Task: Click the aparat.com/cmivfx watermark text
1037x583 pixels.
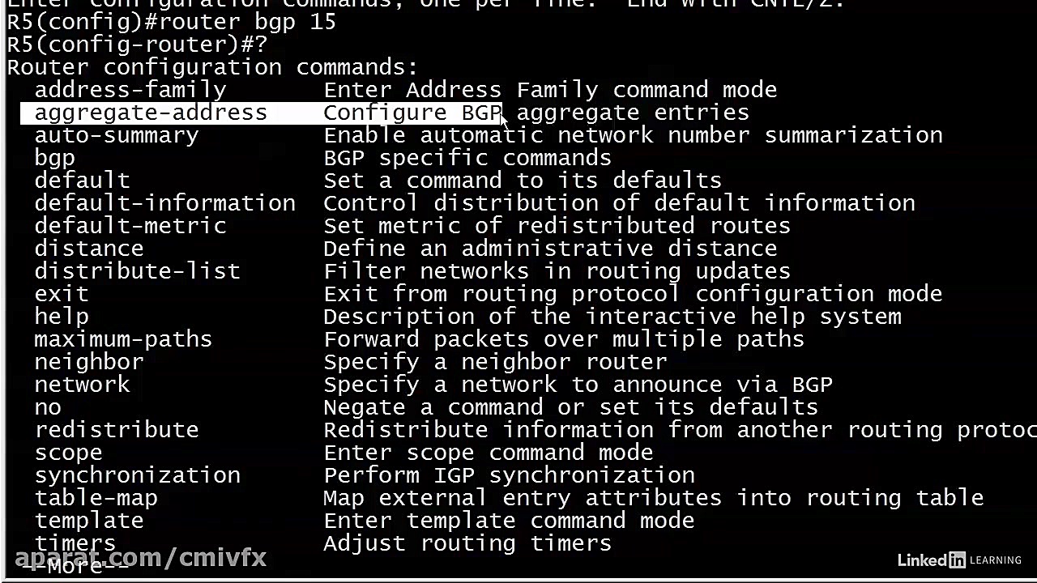Action: 140,557
